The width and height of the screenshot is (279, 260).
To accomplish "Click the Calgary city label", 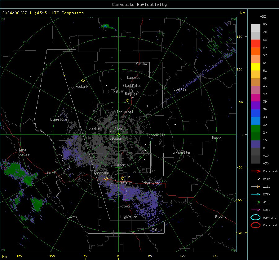I will tap(121, 182).
